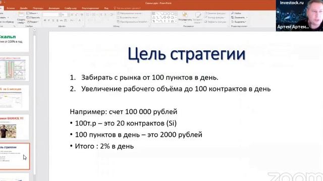Click the line 'Например: счет 100 000 рублей'
This screenshot has width=323, height=181.
(x=123, y=112)
